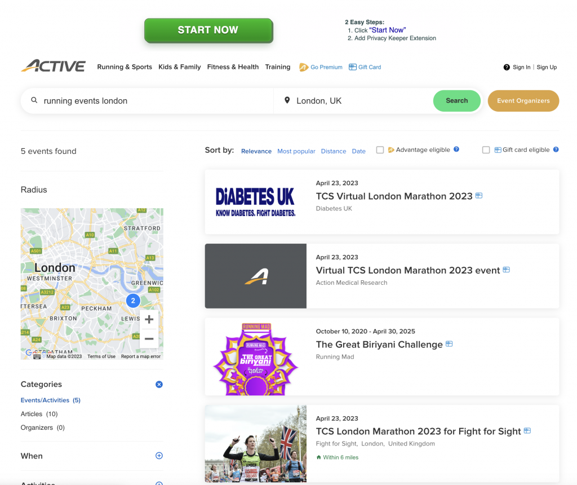Click the Action Medical Research organizer name

352,283
